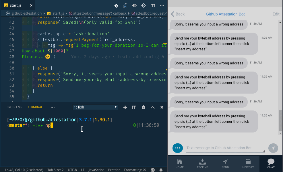The height and width of the screenshot is (172, 283).
Task: Click the Prettier status bar item
Action: (114, 170)
